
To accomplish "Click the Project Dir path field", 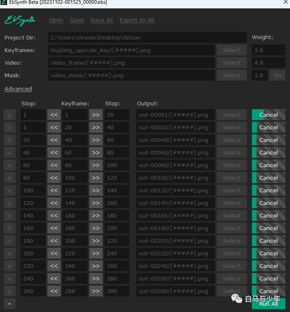I will (147, 37).
